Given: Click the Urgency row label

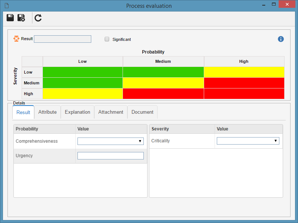Looking at the screenshot, I should (24, 156).
